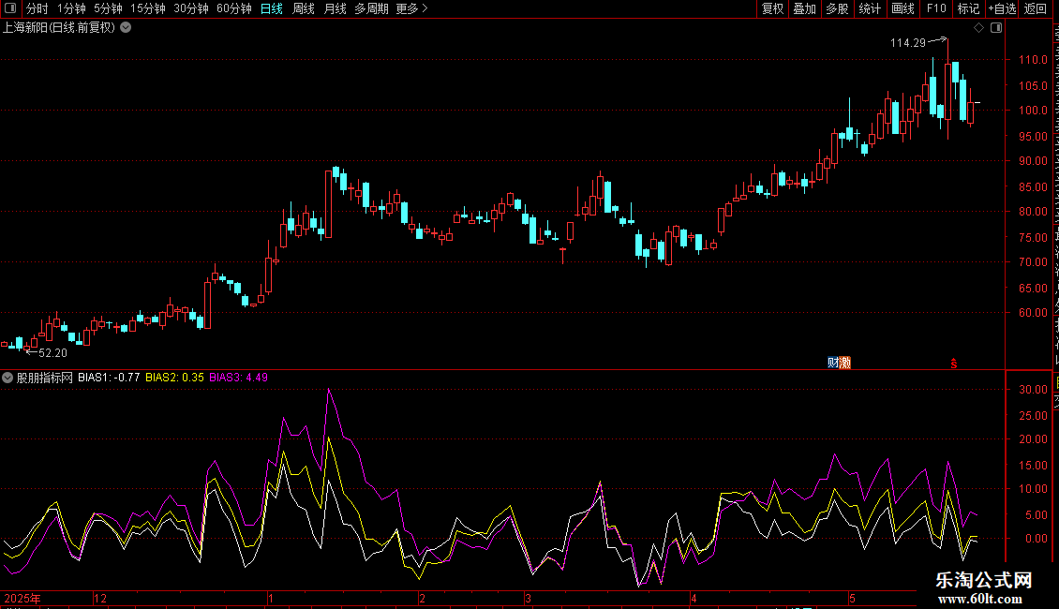Click the yellow BIAS2: 0.35 label
Screen dimensions: 1059x609
175,378
